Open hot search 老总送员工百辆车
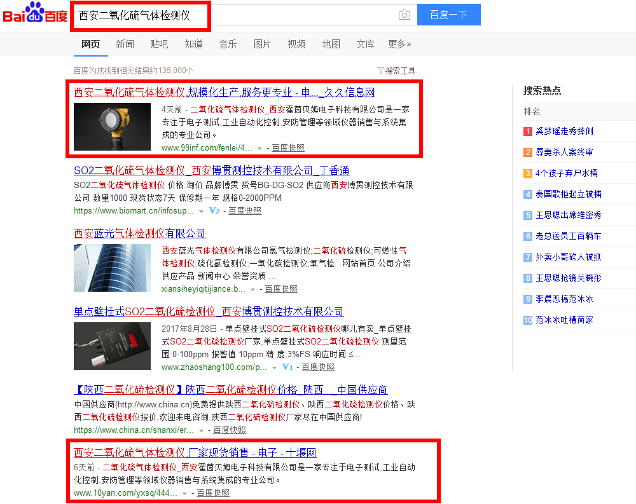The image size is (636, 504). point(568,236)
